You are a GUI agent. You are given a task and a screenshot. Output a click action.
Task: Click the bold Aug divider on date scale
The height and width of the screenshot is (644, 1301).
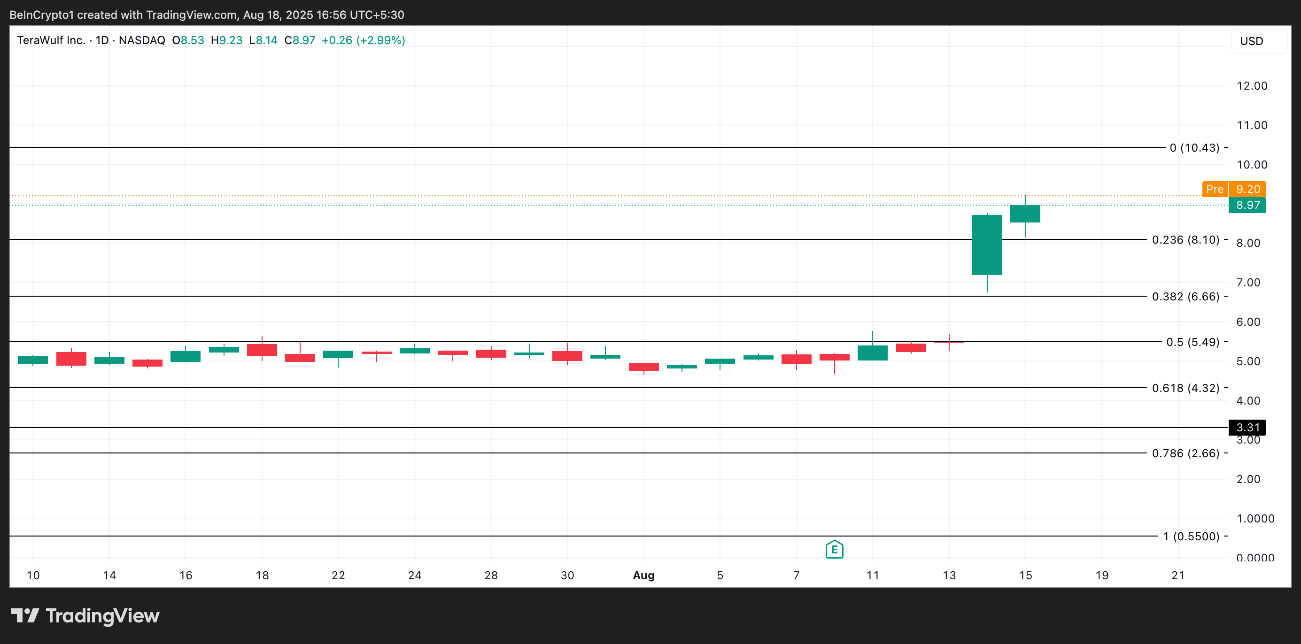pyautogui.click(x=644, y=575)
